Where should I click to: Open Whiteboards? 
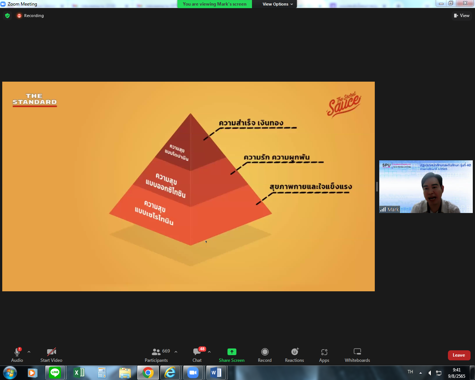point(357,352)
